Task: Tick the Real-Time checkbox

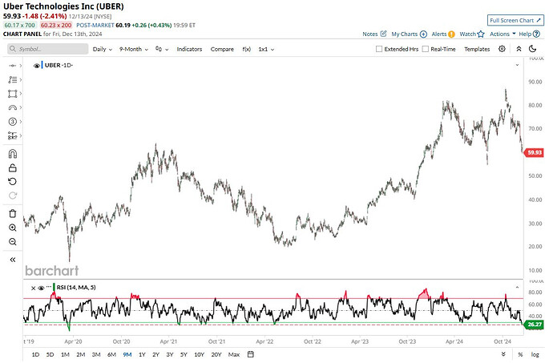Action: (x=426, y=49)
